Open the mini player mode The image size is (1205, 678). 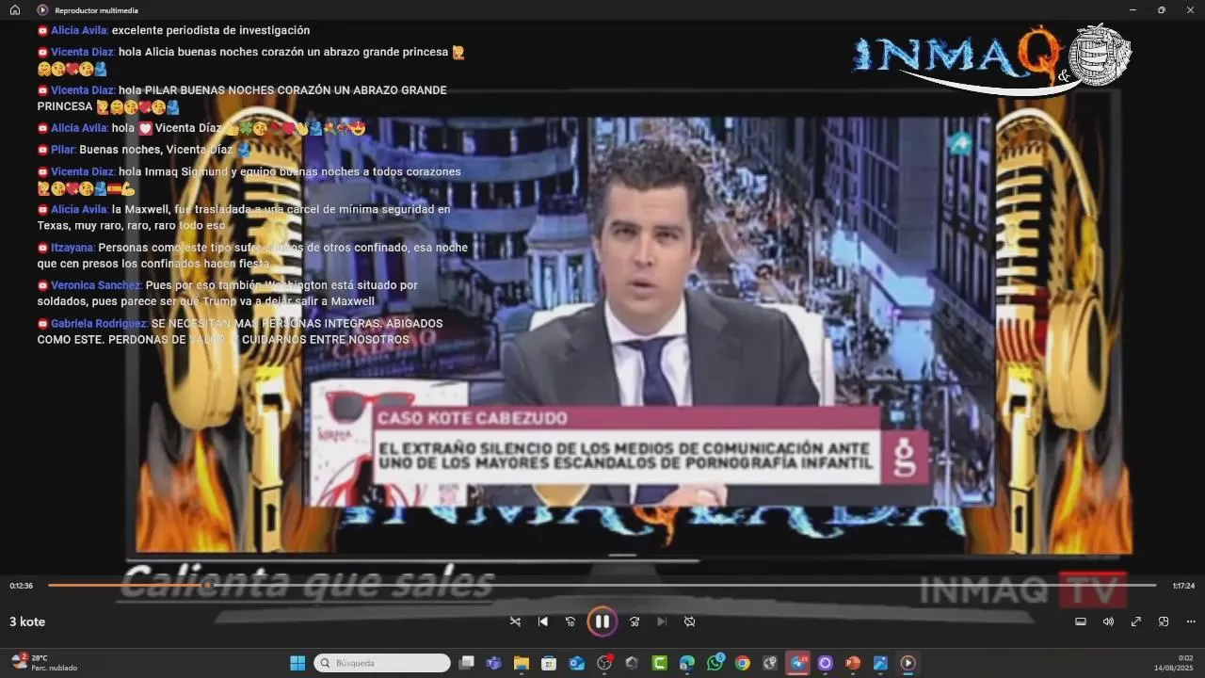[x=1164, y=621]
